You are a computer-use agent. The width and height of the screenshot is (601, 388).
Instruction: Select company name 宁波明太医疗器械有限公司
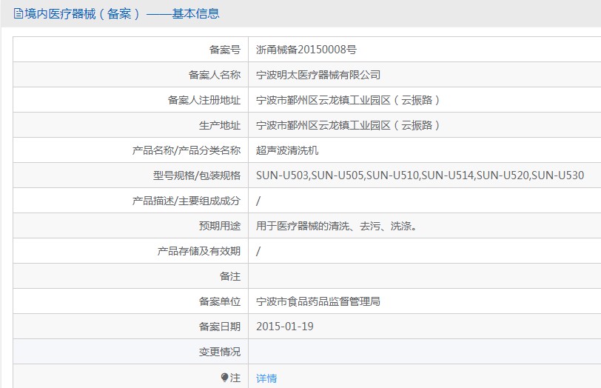318,75
